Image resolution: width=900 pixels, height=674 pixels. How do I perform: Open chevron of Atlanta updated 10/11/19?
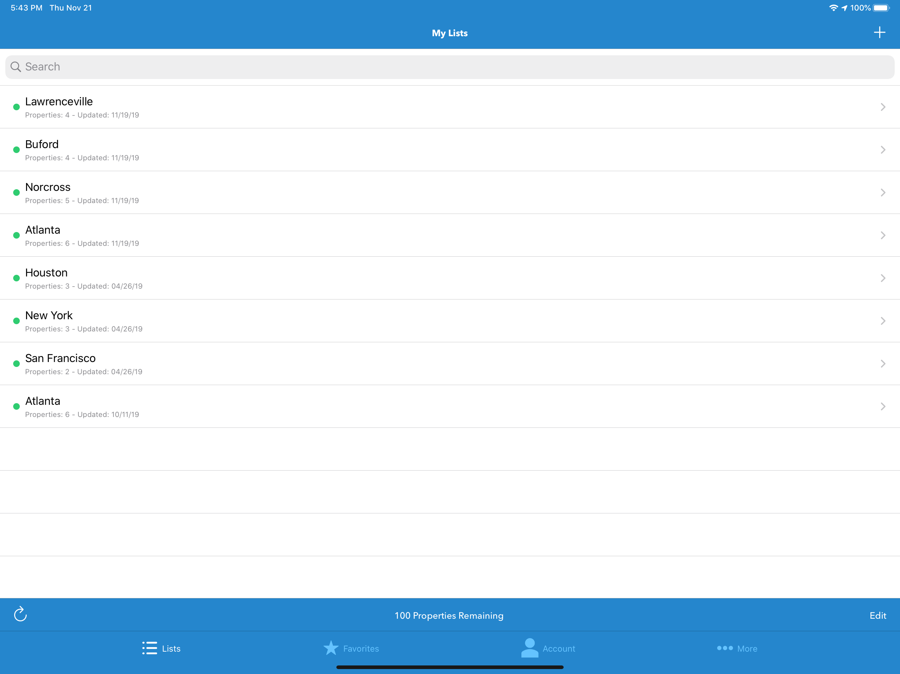(883, 406)
